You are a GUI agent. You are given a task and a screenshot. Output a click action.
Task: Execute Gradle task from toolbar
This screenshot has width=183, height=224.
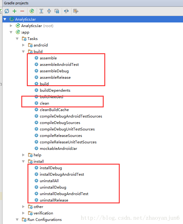[x=32, y=11]
